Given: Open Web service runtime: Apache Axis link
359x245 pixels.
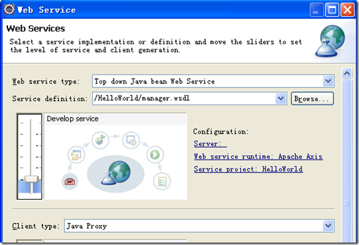Looking at the screenshot, I should coord(258,156).
